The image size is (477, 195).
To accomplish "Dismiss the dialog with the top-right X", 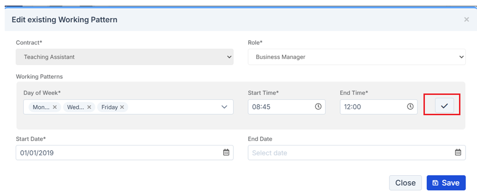I will (467, 20).
